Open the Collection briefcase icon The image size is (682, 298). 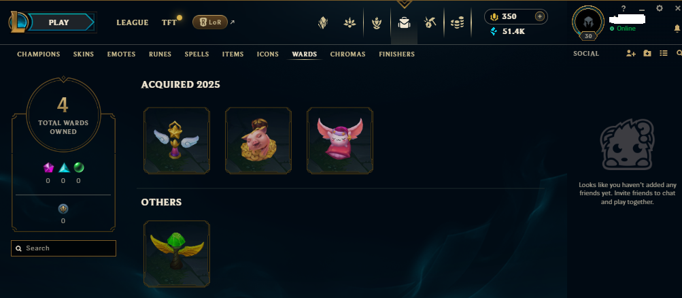click(404, 22)
